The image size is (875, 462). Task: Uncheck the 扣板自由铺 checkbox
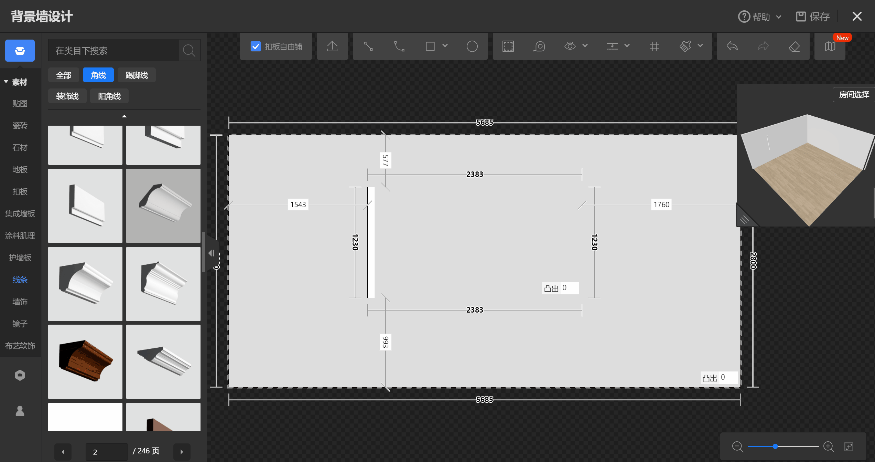pyautogui.click(x=256, y=46)
